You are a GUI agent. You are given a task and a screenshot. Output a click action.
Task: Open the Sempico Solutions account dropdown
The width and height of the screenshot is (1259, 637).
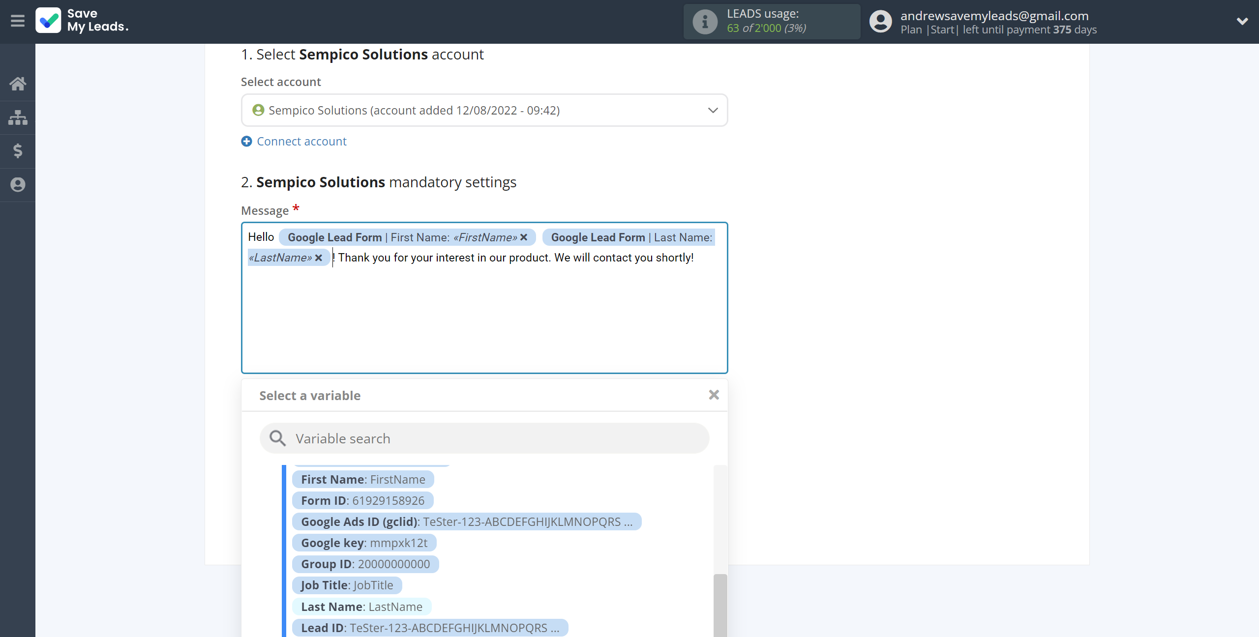(x=484, y=110)
